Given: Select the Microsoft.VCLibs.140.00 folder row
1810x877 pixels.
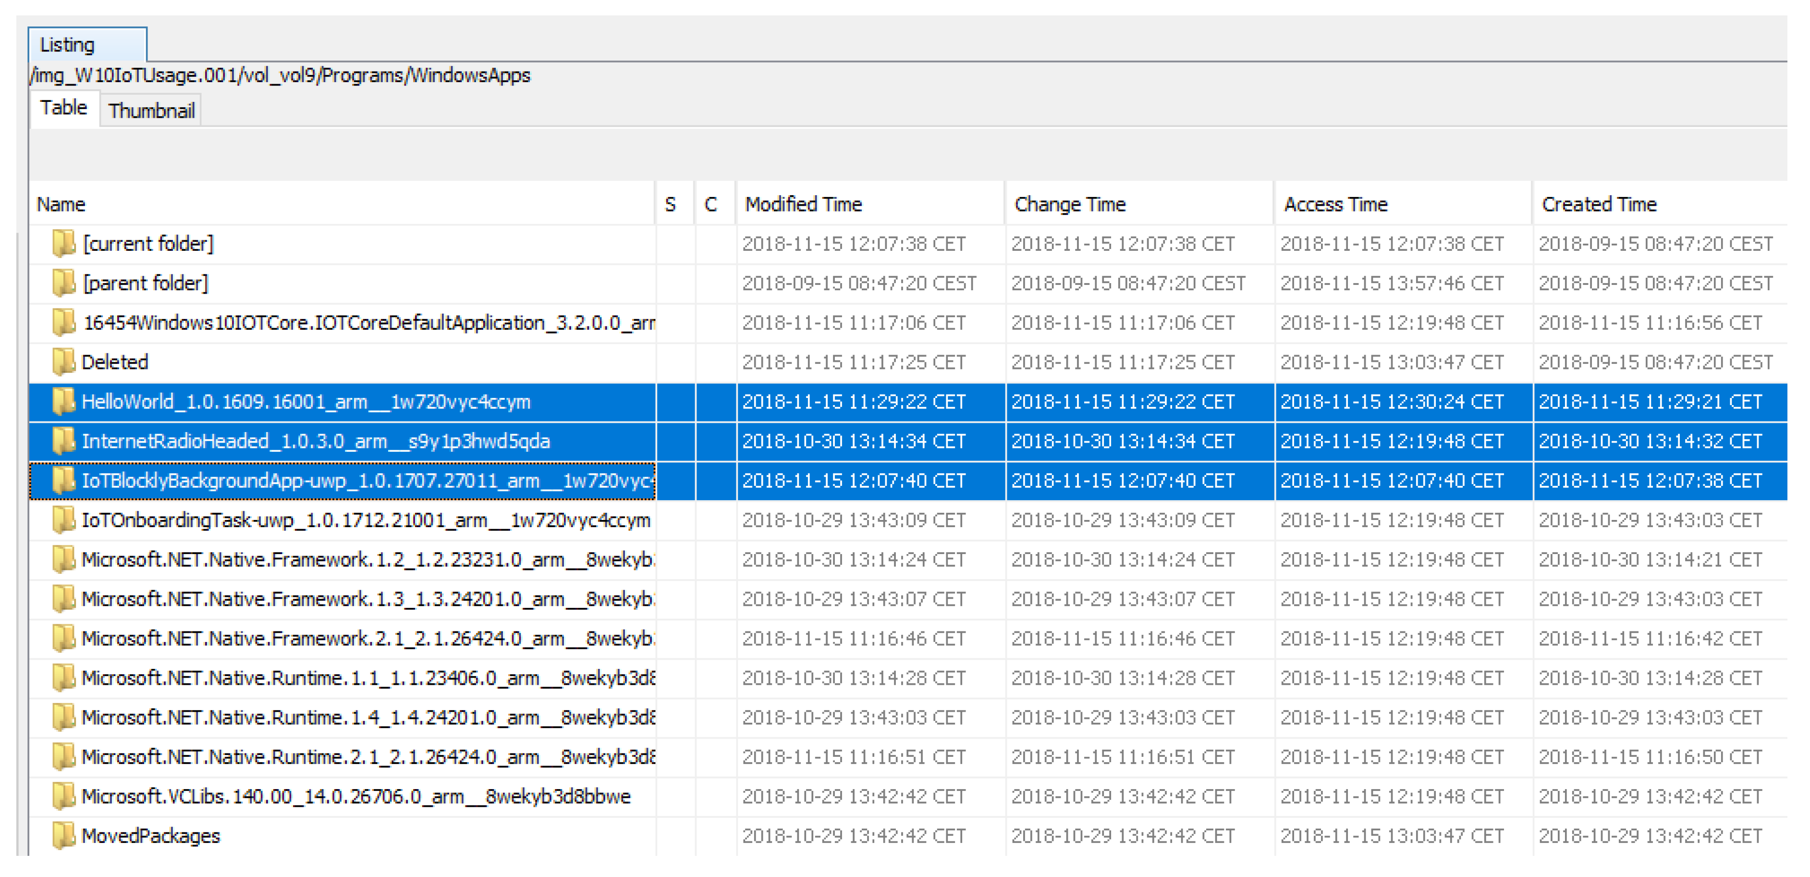Looking at the screenshot, I should coord(355,796).
